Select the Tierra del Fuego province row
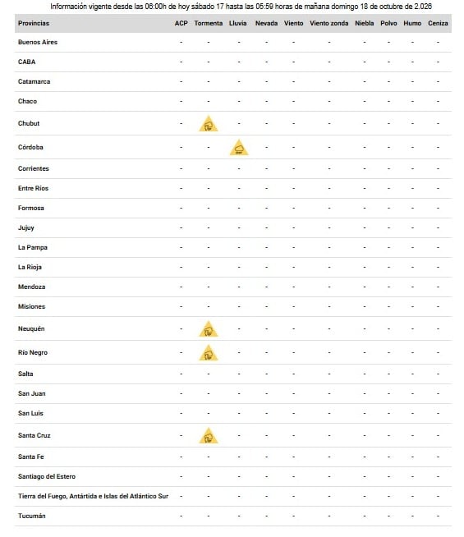This screenshot has height=537, width=464. 233,496
